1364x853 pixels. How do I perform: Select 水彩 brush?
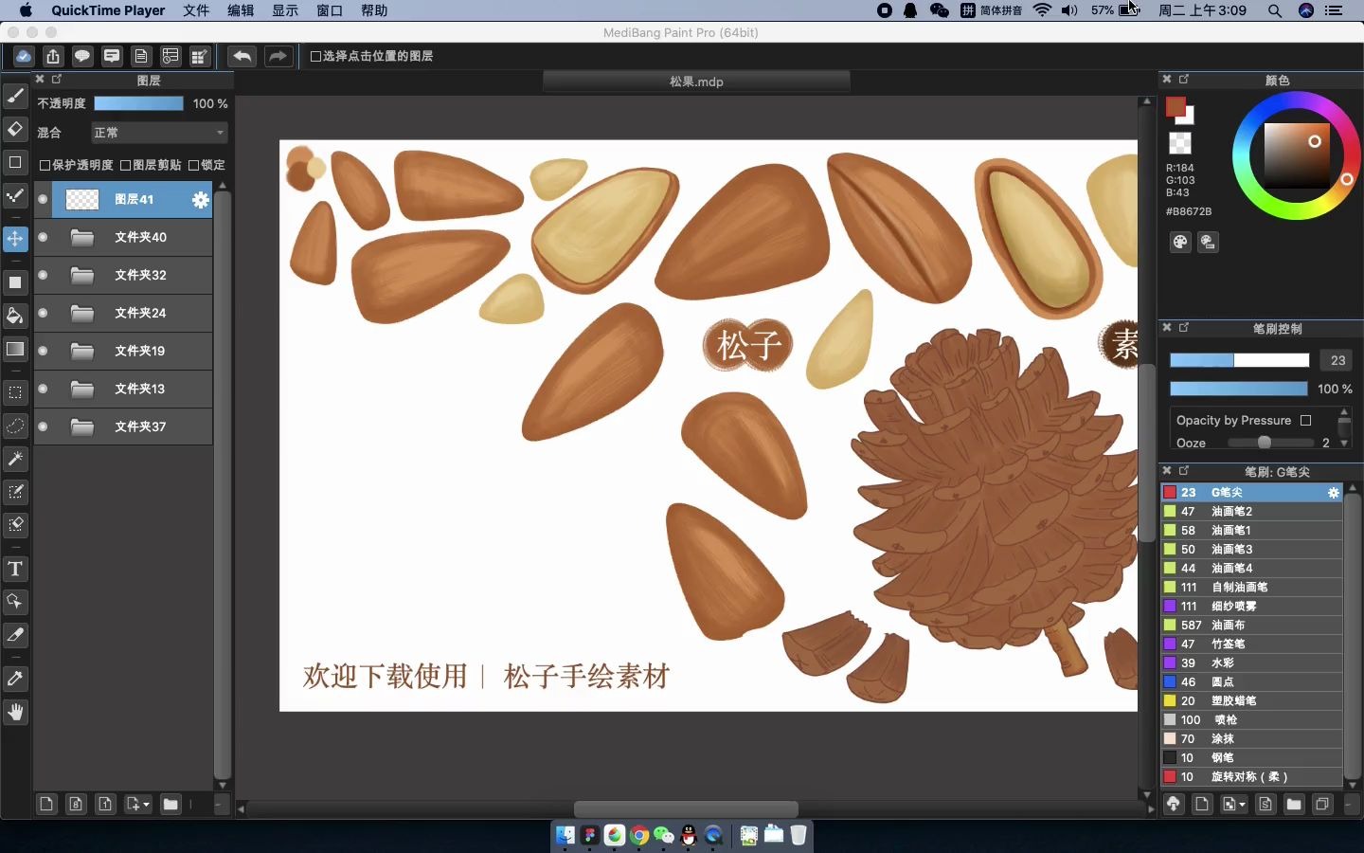click(x=1251, y=662)
